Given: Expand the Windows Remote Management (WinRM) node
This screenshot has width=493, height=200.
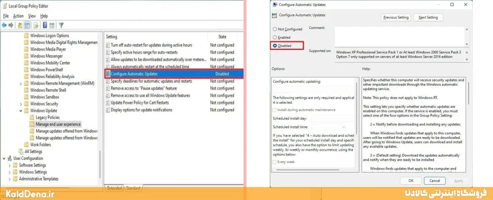Looking at the screenshot, I should (x=21, y=83).
